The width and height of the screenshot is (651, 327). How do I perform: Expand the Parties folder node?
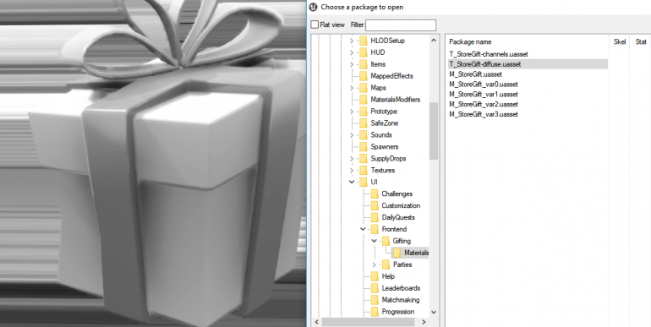[x=374, y=264]
